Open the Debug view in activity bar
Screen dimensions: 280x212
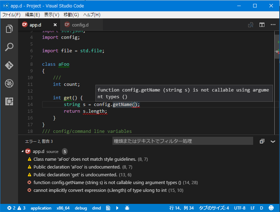click(x=9, y=83)
